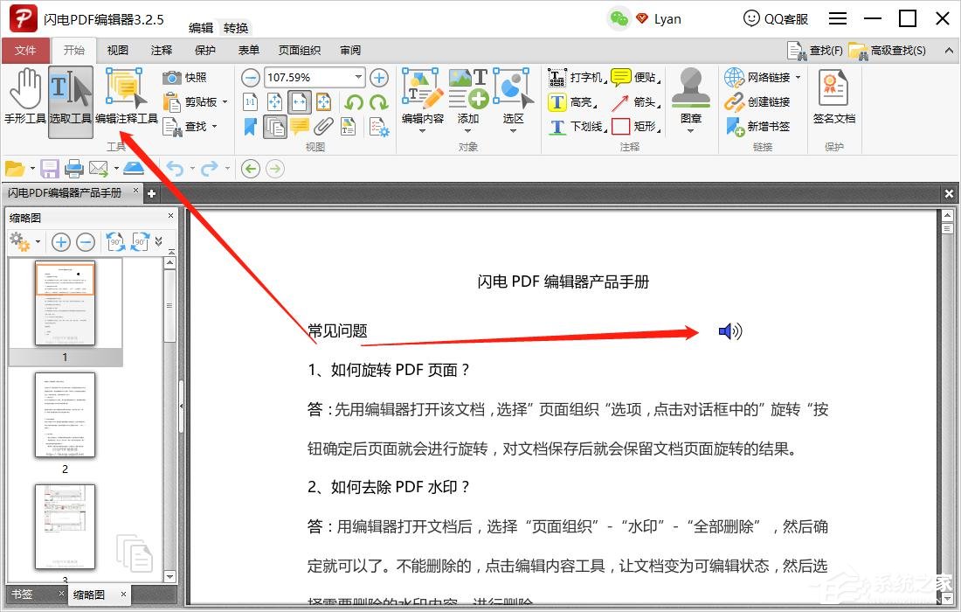Click the speaker sound annotation on the page
This screenshot has height=612, width=961.
point(730,331)
